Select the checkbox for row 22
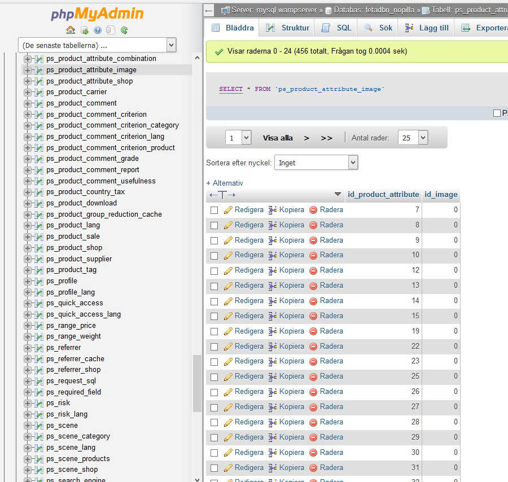This screenshot has width=508, height=482. (x=214, y=347)
